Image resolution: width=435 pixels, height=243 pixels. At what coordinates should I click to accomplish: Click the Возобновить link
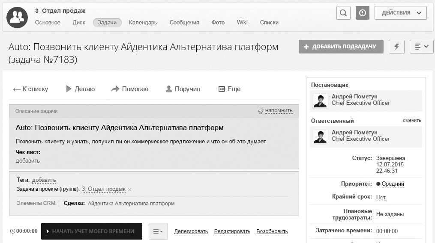coord(272,231)
